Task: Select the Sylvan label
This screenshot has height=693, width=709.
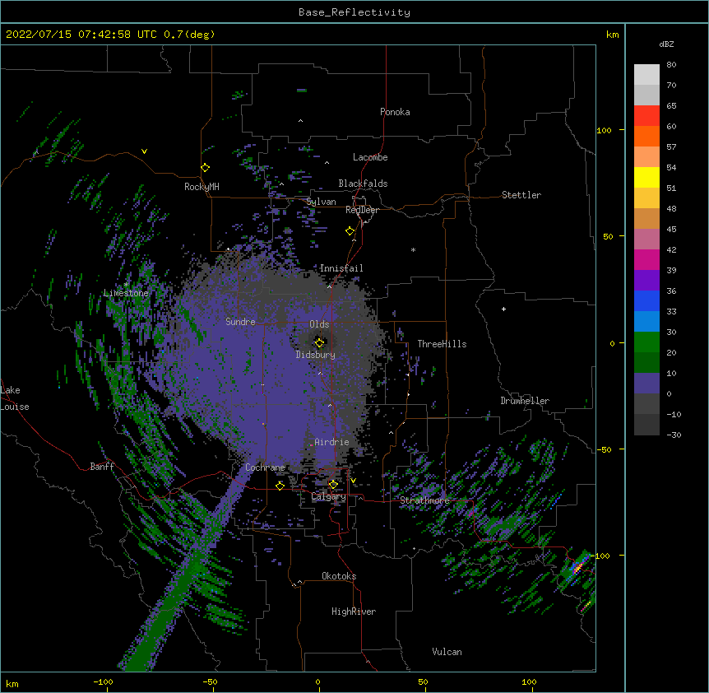Action: 321,202
